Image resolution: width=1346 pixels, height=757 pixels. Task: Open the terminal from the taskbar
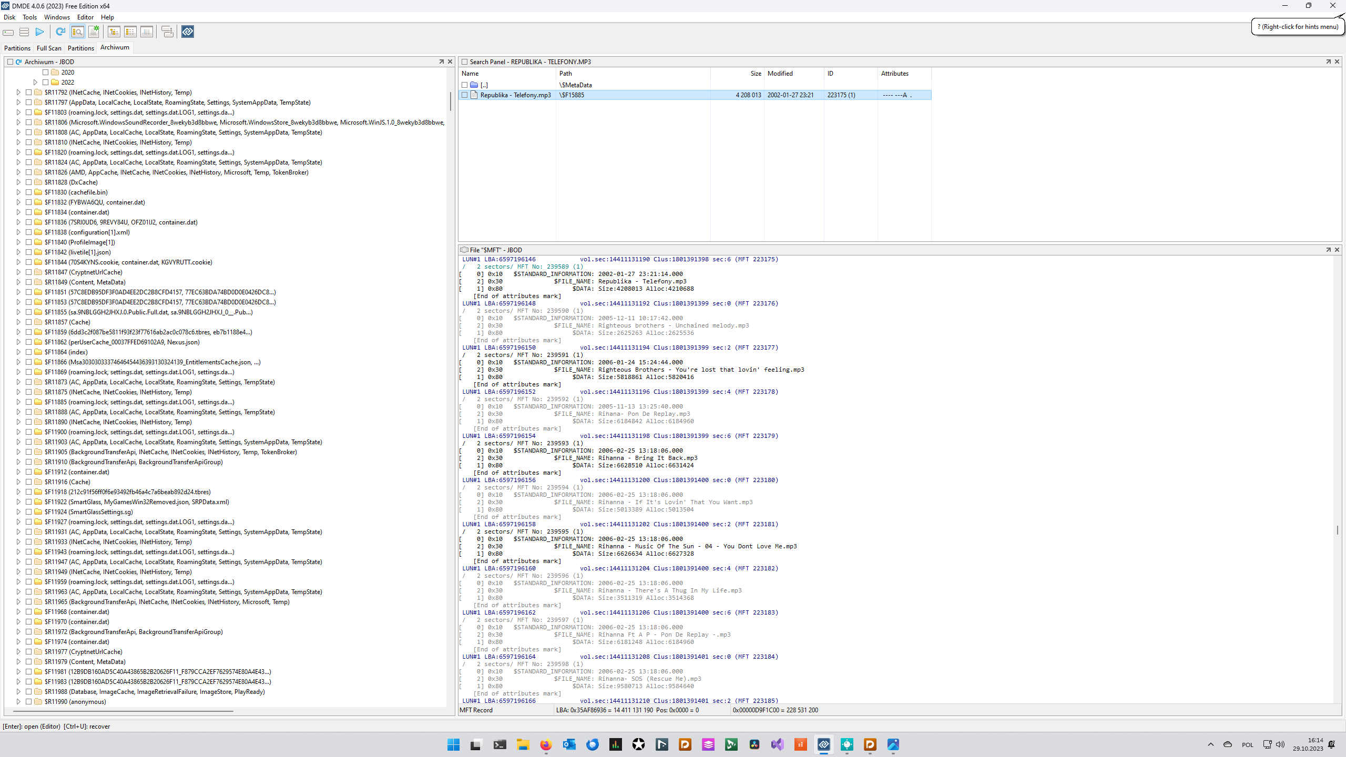[499, 744]
